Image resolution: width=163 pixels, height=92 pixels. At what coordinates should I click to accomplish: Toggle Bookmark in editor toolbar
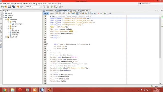point(89,14)
